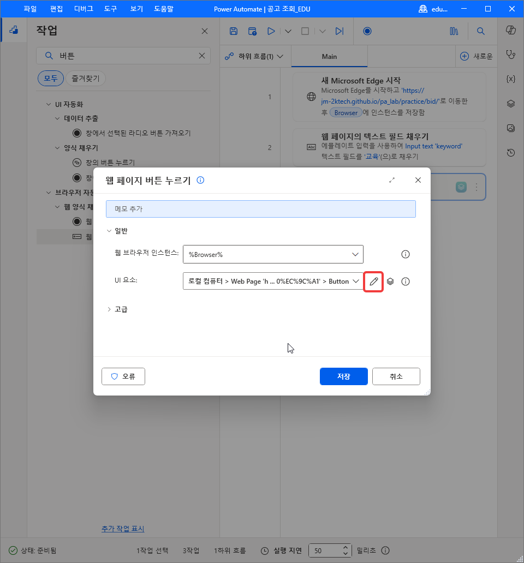Save the flow with the disk icon

tap(234, 31)
